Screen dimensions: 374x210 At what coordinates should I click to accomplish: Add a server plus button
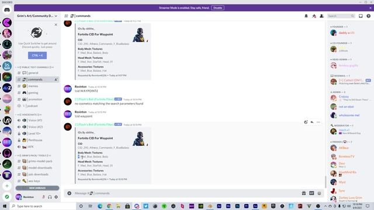(7, 186)
